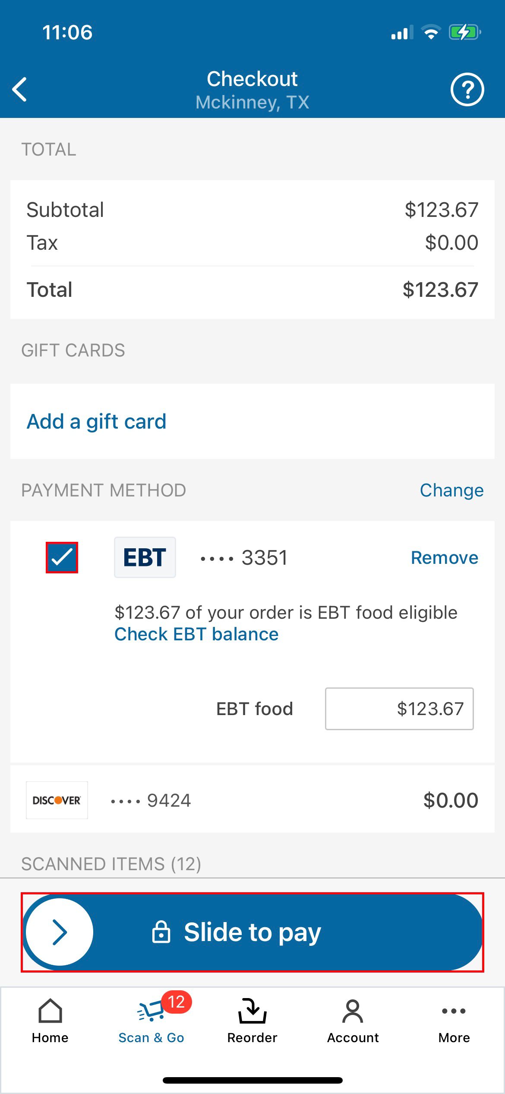Tap Check EBT balance link
This screenshot has width=505, height=1094.
click(x=196, y=634)
